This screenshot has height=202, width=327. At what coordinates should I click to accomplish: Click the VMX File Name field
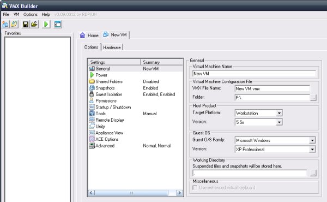272,88
